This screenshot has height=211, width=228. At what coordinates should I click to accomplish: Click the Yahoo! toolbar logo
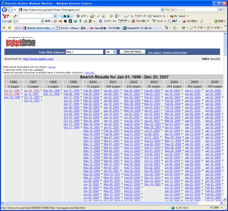point(6,16)
